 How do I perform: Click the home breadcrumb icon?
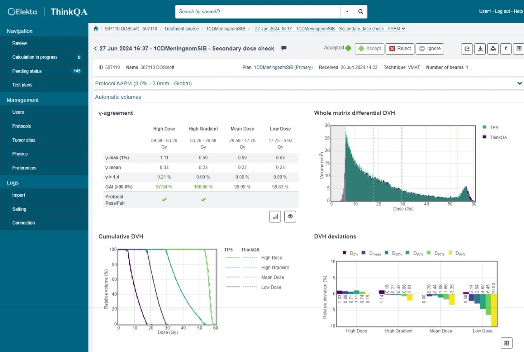pyautogui.click(x=96, y=29)
